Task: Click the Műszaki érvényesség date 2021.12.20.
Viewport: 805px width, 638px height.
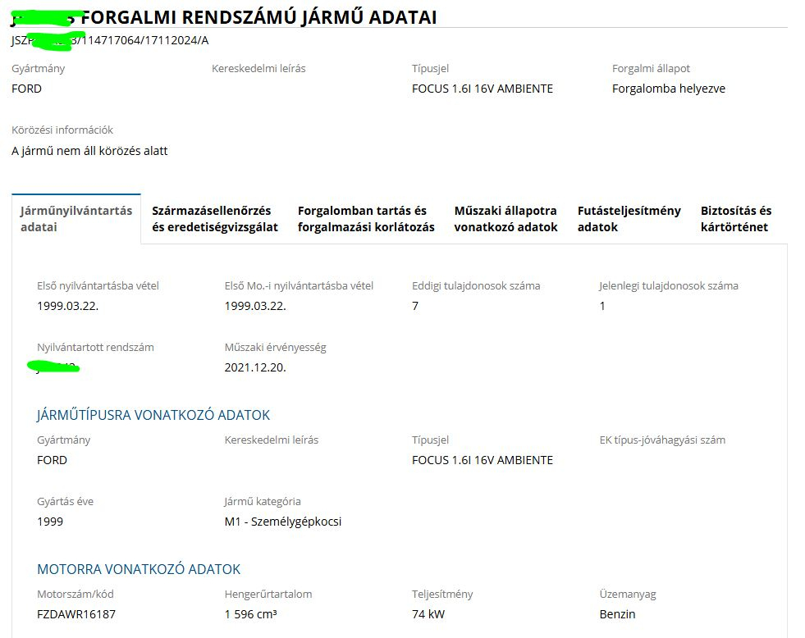Action: (255, 367)
